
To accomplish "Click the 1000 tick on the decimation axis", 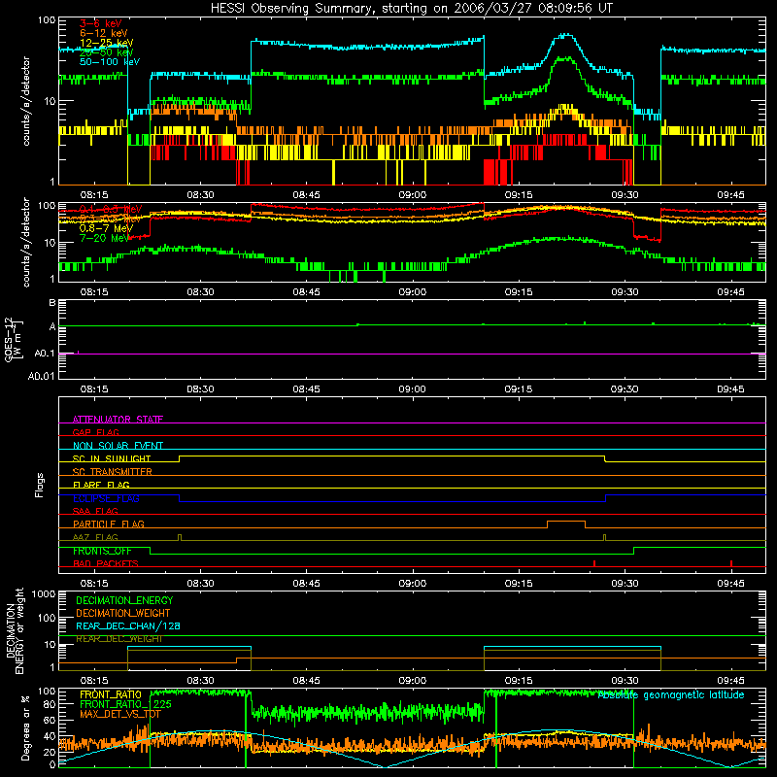I will [44, 593].
